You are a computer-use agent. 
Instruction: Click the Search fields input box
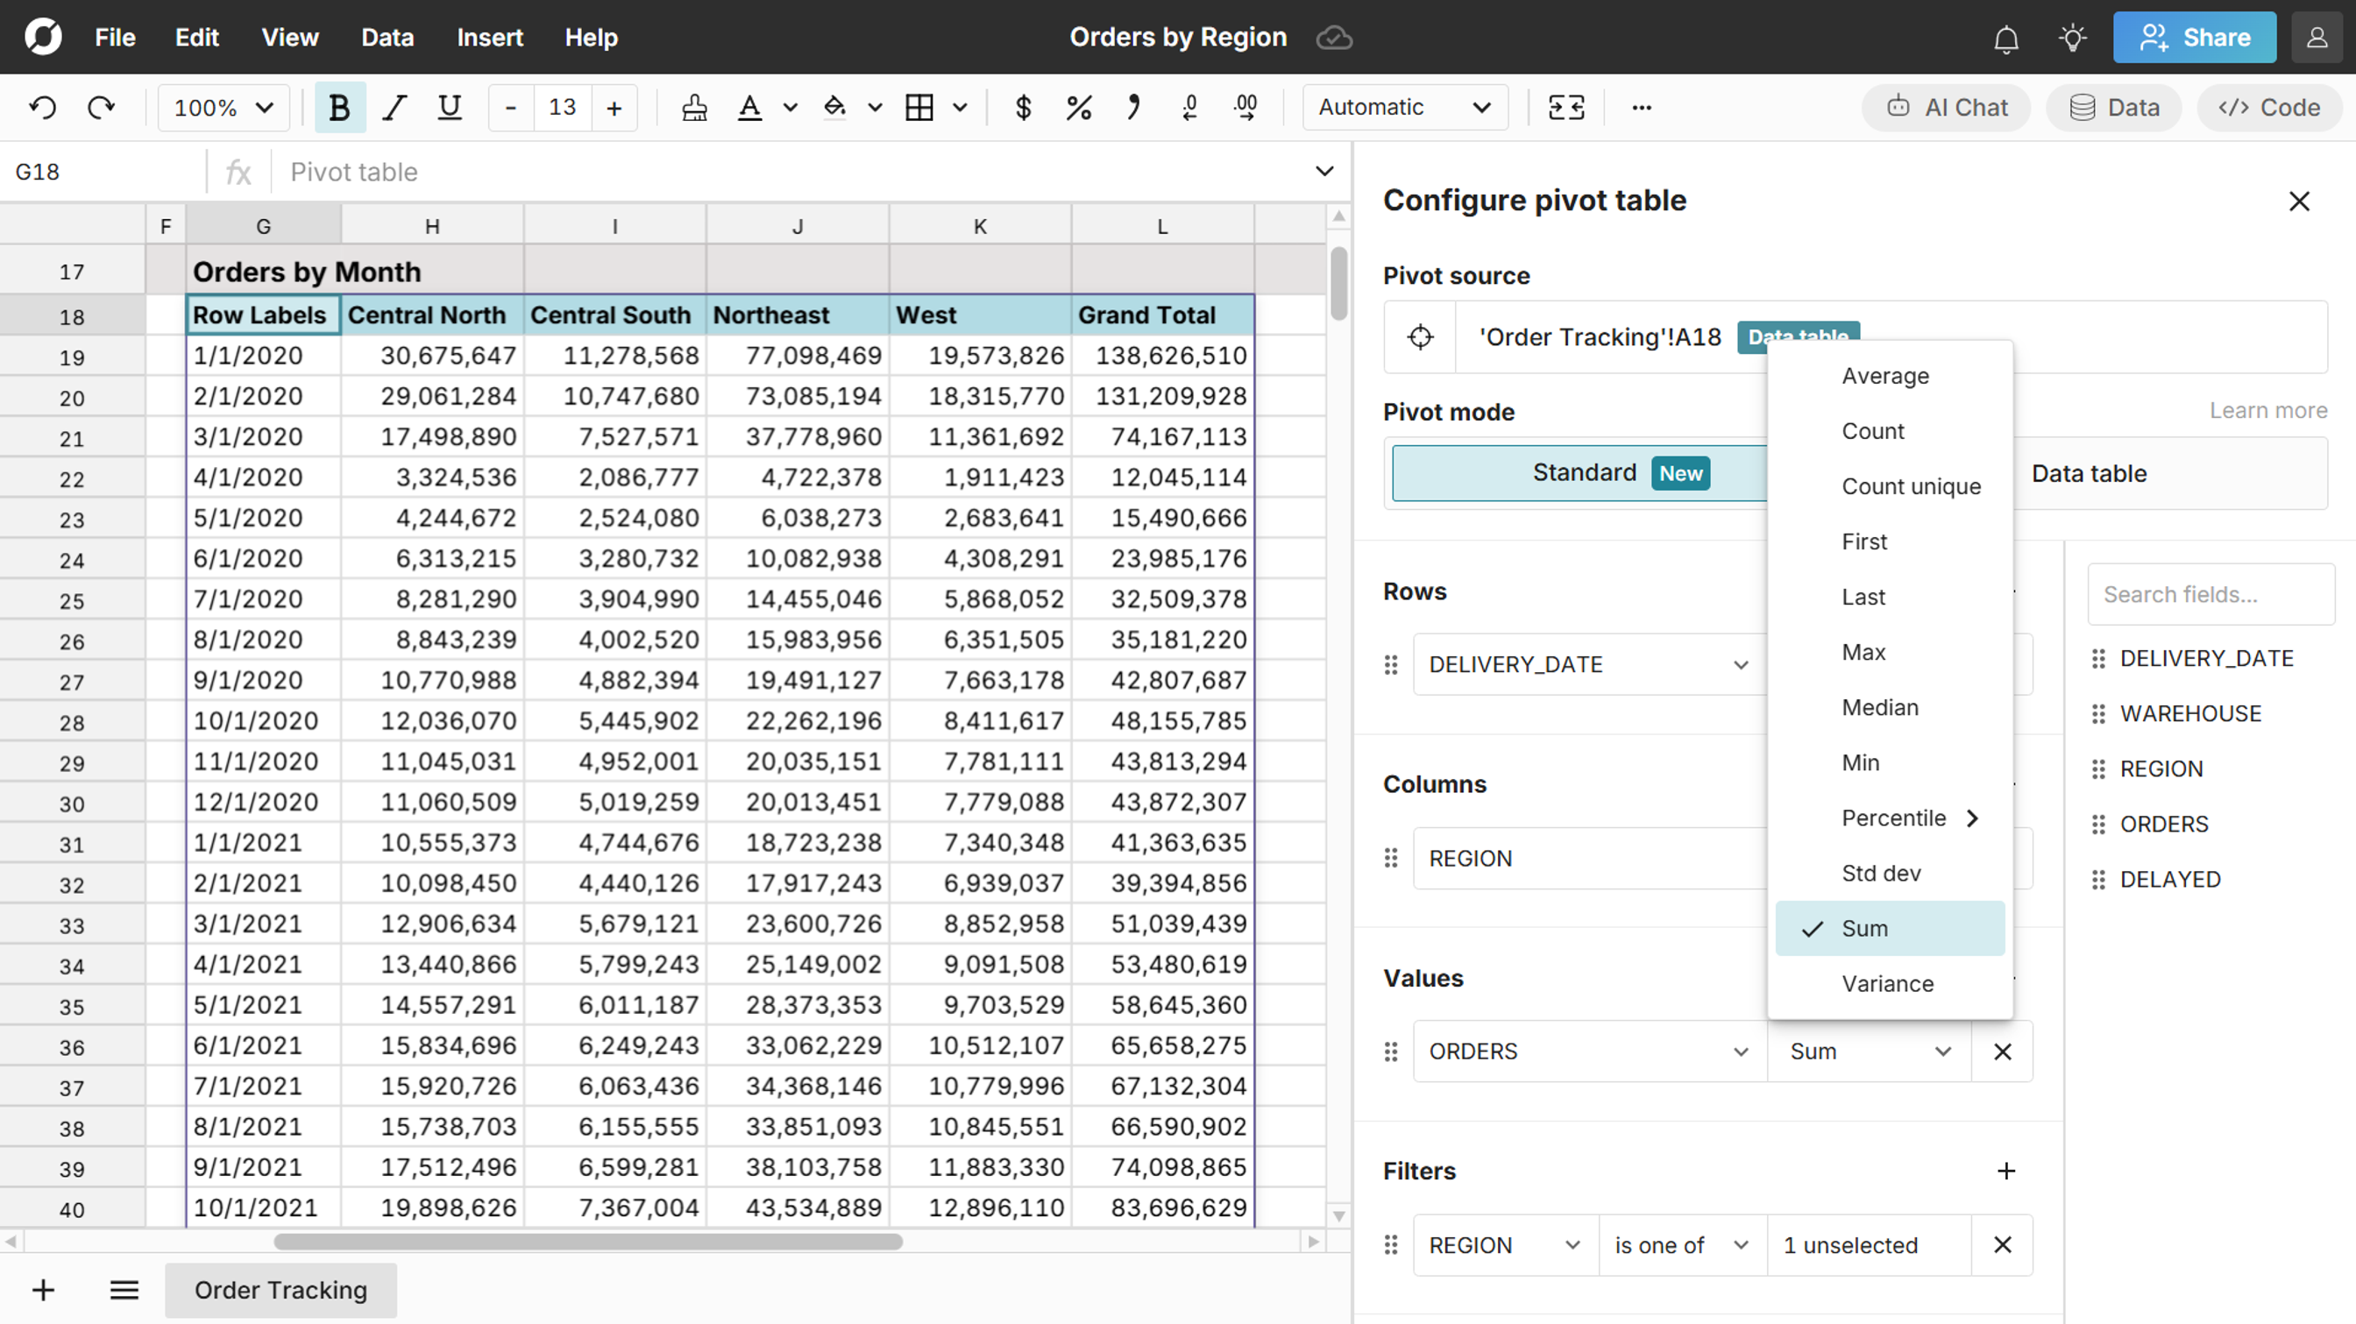click(x=2210, y=594)
